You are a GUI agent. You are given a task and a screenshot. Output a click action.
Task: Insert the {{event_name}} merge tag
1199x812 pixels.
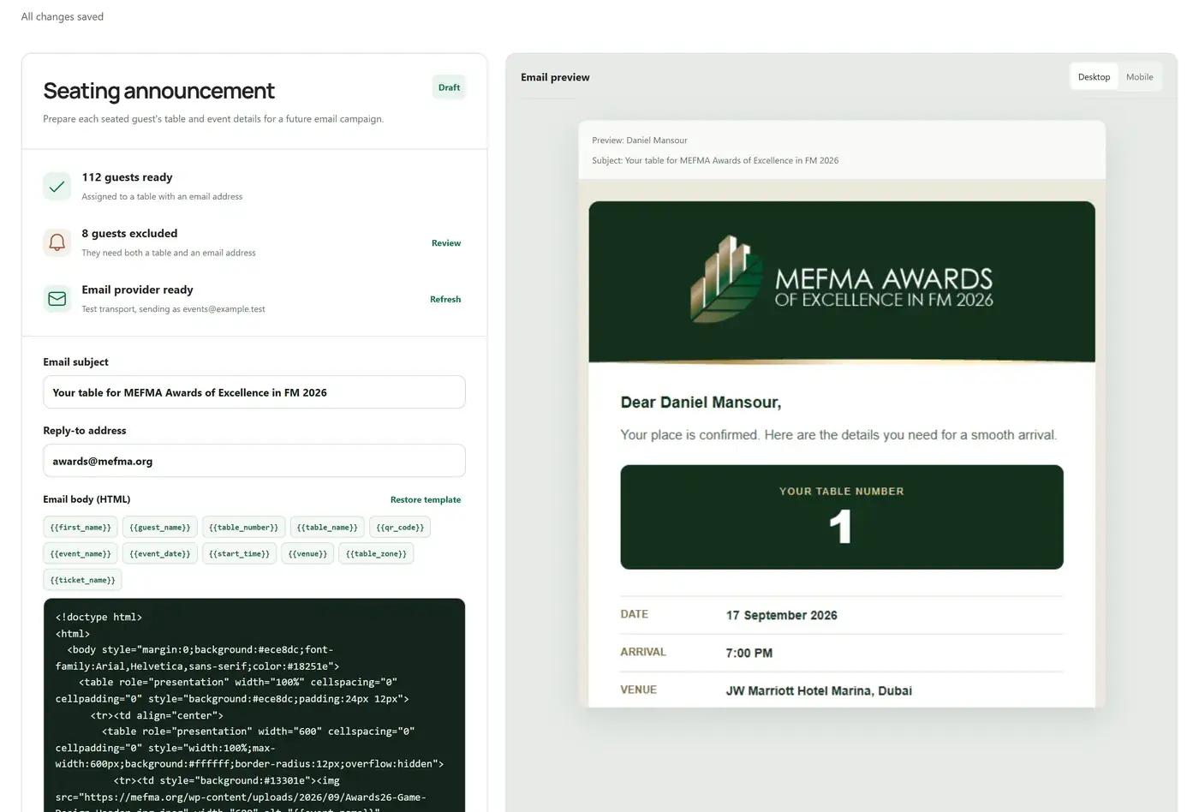81,554
